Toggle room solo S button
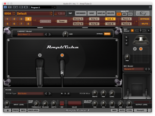Image resolution: width=155 pixels, height=116 pixels. click(65, 93)
